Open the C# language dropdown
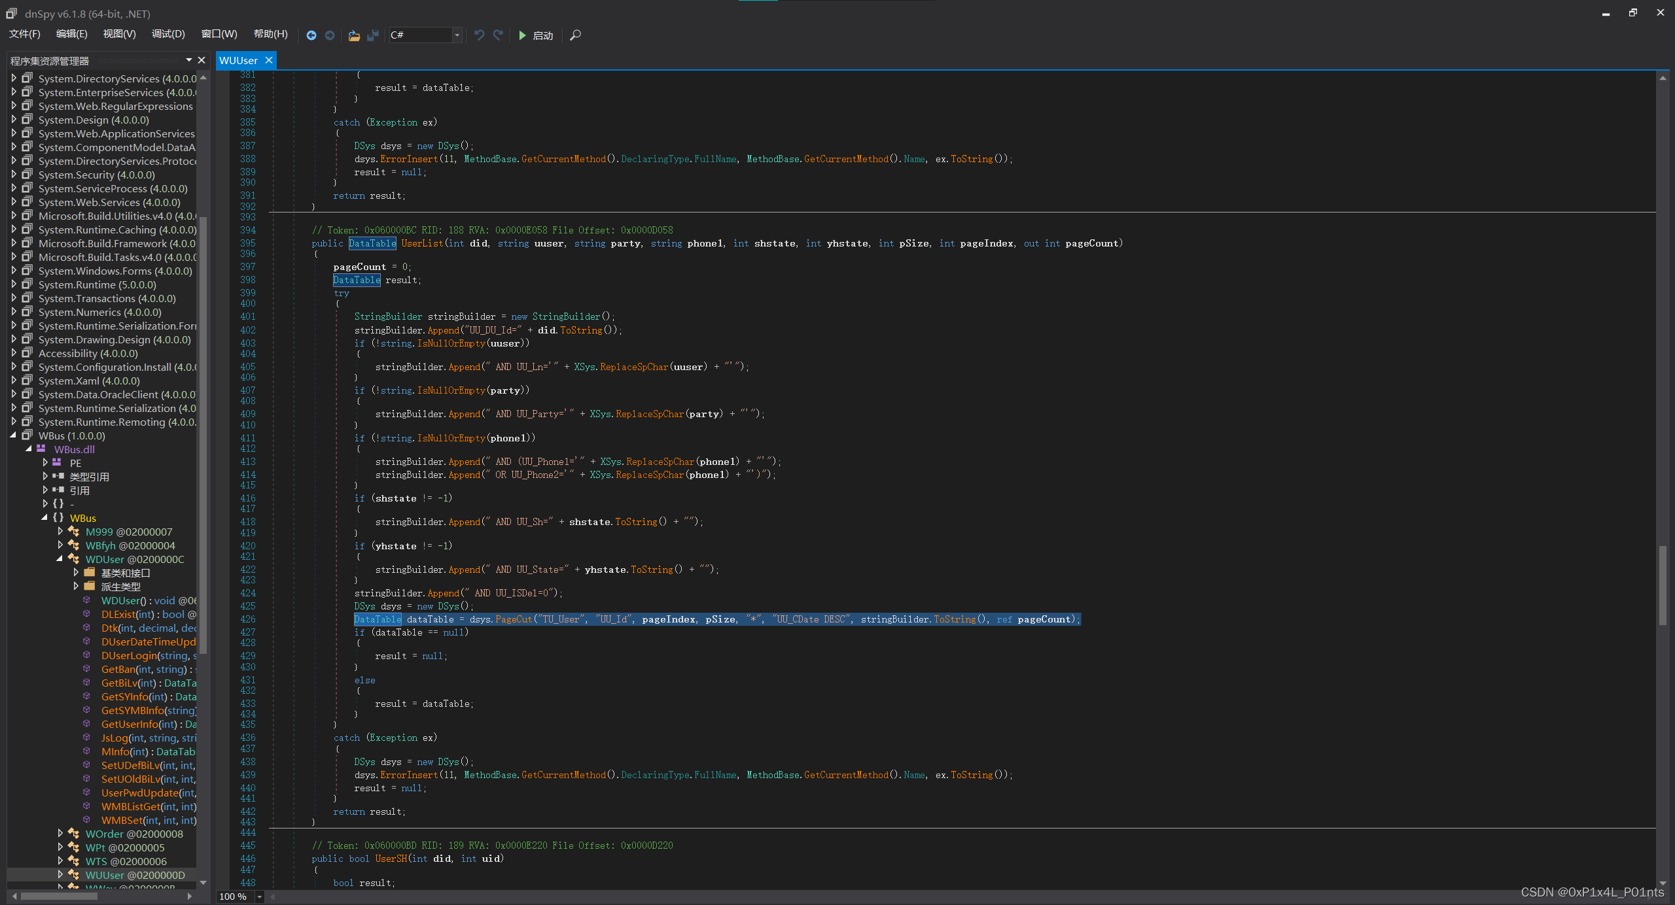The height and width of the screenshot is (905, 1675). pos(457,35)
